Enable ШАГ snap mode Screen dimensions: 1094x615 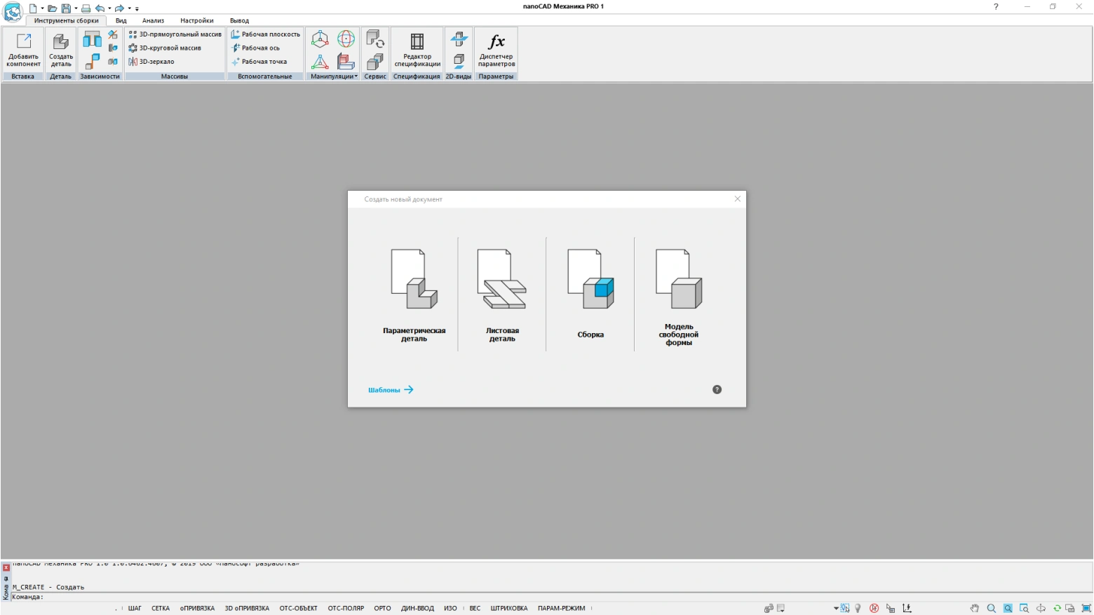[135, 609]
